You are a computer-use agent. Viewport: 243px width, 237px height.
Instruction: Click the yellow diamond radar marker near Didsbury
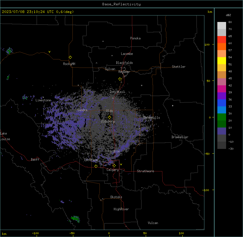[x=109, y=117]
